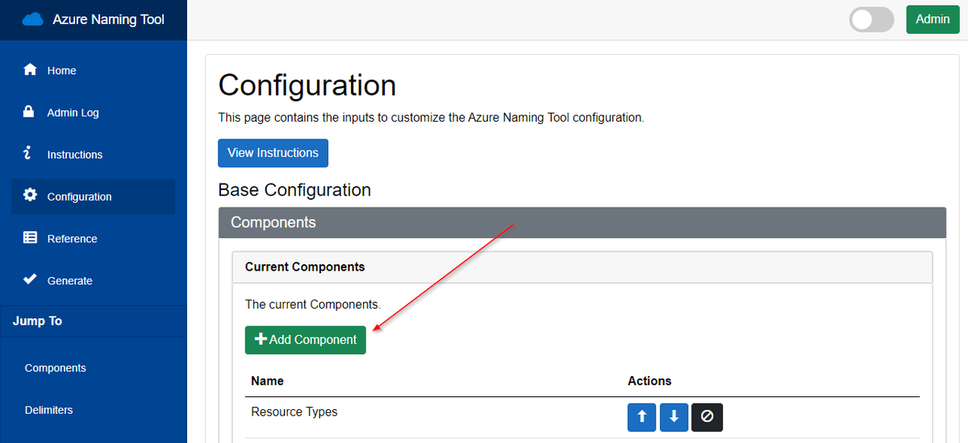Open the Admin Log page
Screen dimensions: 968x443
(93, 113)
